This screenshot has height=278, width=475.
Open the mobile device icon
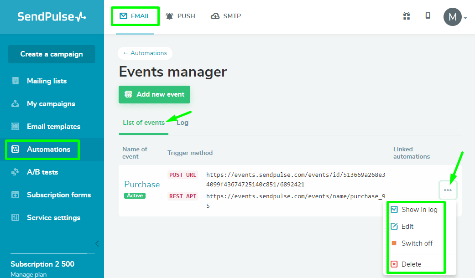(428, 16)
